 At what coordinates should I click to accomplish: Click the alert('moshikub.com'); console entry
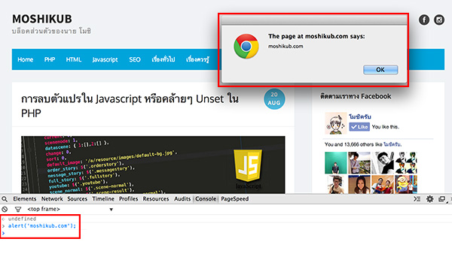point(42,226)
